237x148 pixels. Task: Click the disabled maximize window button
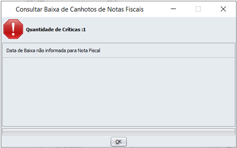click(x=198, y=9)
